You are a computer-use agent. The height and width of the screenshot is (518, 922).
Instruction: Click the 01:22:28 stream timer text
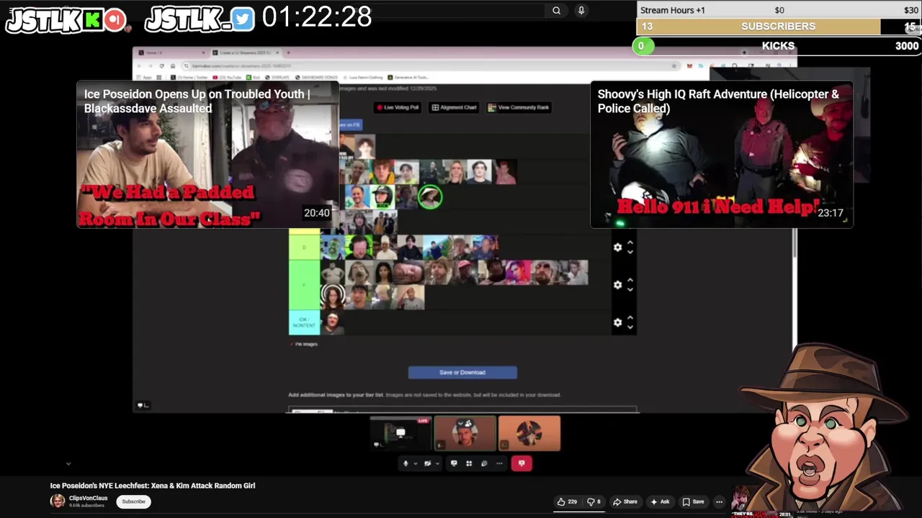[x=317, y=17]
